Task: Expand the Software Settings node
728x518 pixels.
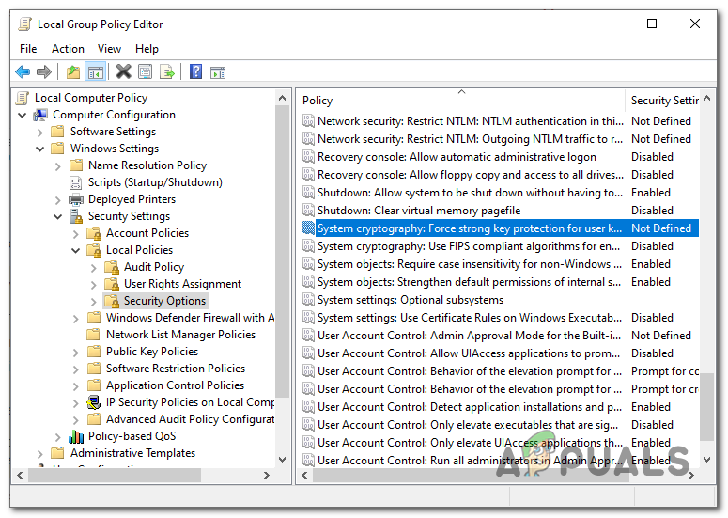Action: pyautogui.click(x=40, y=133)
